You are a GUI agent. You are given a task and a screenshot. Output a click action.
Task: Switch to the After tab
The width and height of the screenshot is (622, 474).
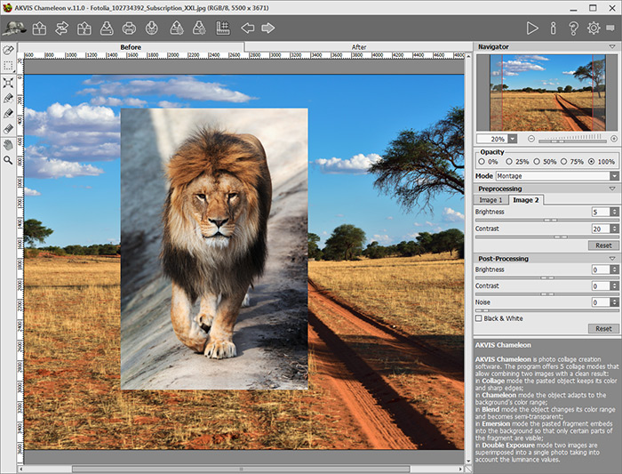pos(359,47)
